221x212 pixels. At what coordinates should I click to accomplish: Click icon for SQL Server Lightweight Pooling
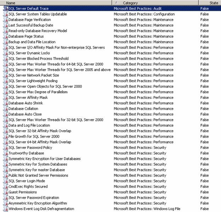point(6,81)
